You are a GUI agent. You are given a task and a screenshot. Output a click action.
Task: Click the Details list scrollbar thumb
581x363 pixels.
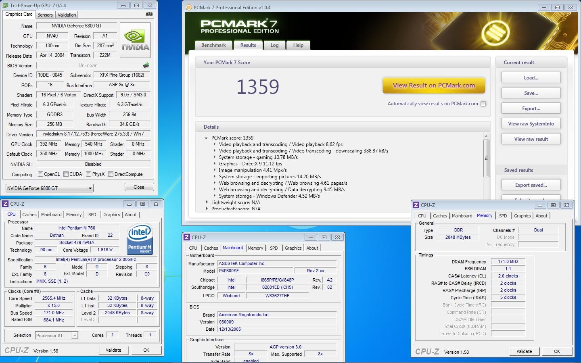[x=486, y=158]
